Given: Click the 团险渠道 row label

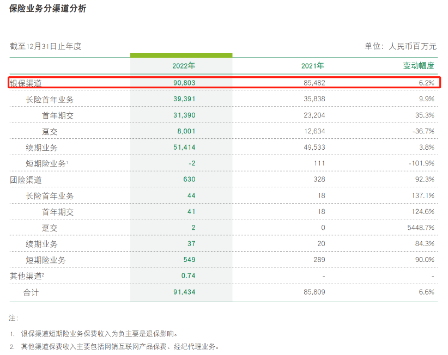Looking at the screenshot, I should coord(26,179).
